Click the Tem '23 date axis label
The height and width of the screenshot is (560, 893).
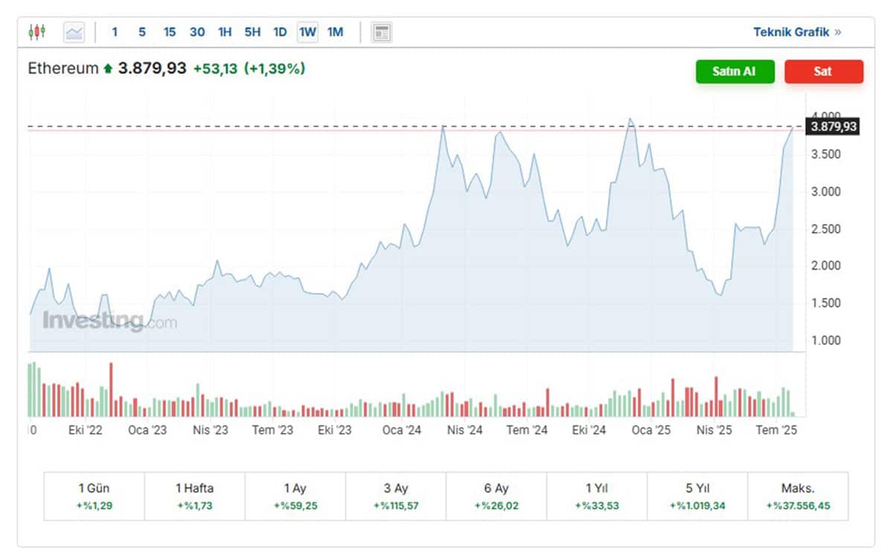click(272, 430)
